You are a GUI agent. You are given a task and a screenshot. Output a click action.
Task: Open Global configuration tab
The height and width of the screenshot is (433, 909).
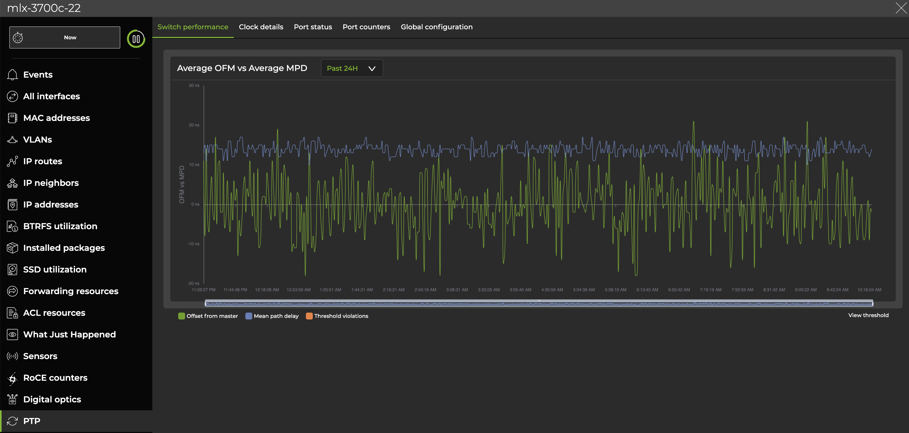(x=436, y=27)
